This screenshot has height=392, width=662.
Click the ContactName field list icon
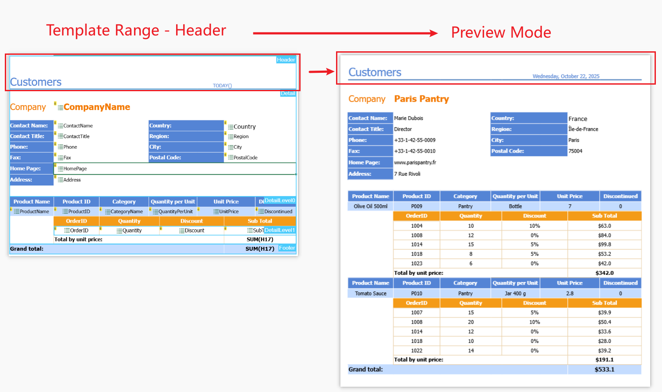pos(60,126)
